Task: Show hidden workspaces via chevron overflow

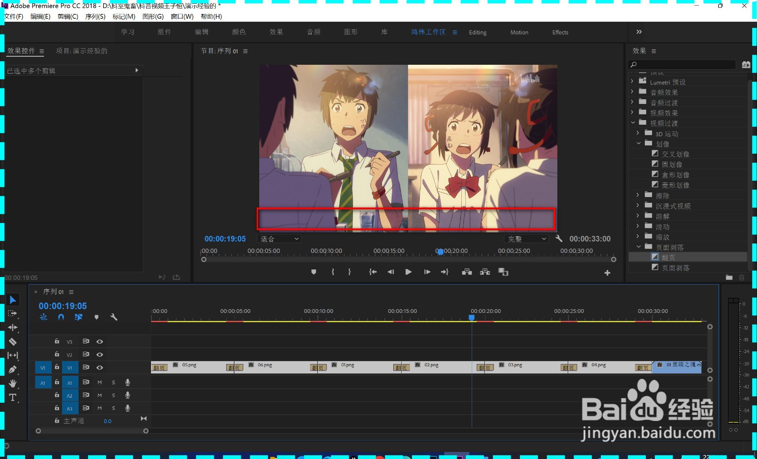Action: 639,32
